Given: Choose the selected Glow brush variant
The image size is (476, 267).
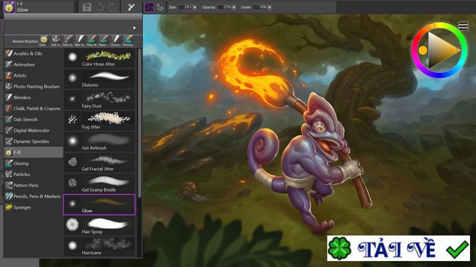Looking at the screenshot, I should [x=99, y=205].
